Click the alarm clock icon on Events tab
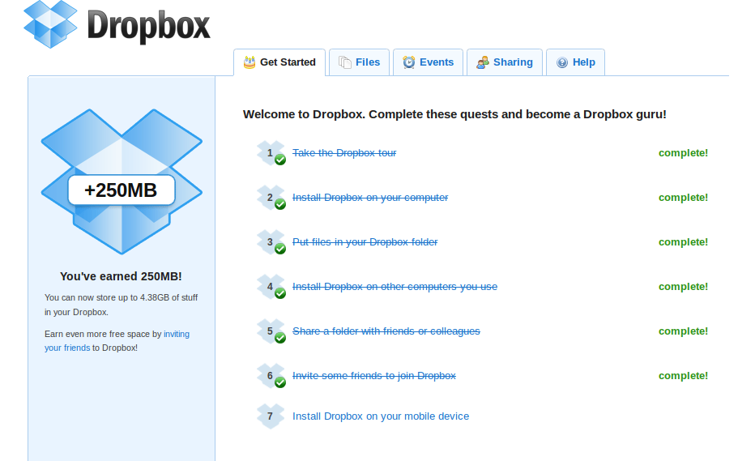Screen dimensions: 755x461 pyautogui.click(x=409, y=62)
